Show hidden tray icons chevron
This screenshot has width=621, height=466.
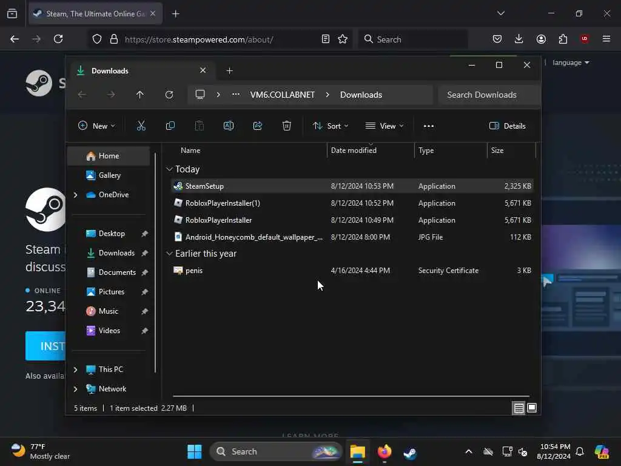click(469, 451)
